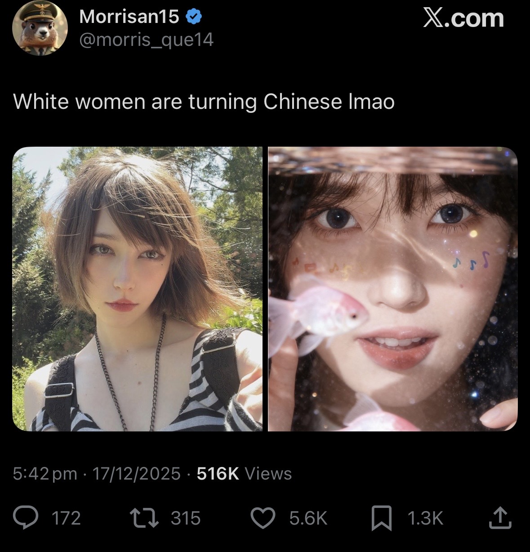The width and height of the screenshot is (530, 552).
Task: Bookmark the post with the bookmark icon
Action: (382, 518)
